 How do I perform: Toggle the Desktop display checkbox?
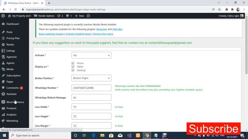click(73, 70)
